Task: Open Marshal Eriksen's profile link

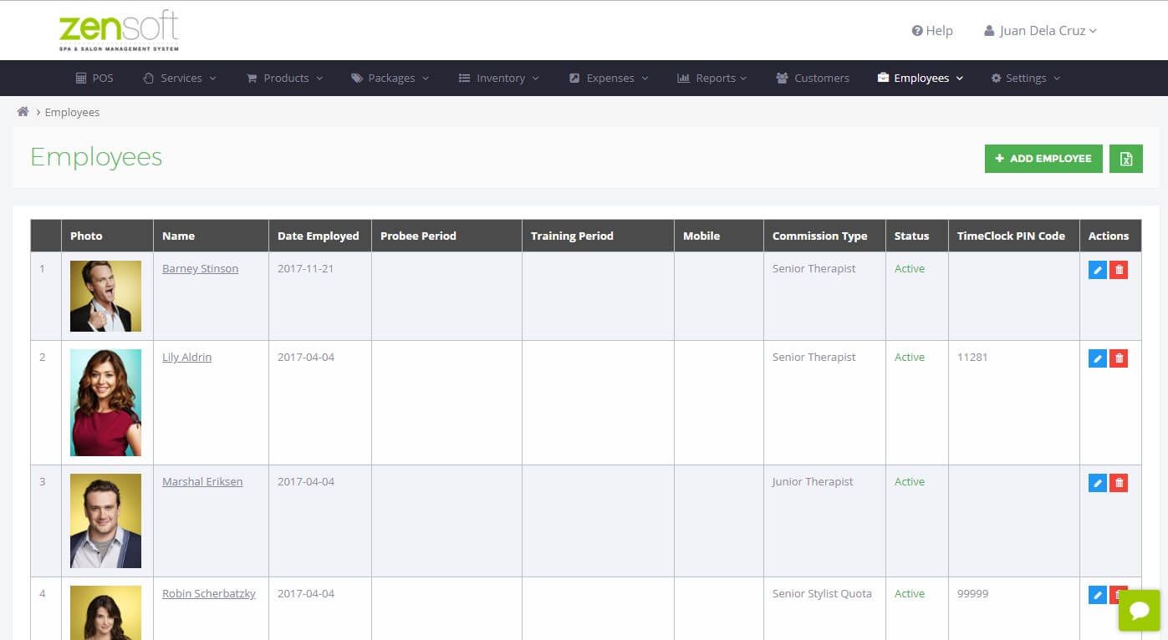Action: click(x=202, y=482)
